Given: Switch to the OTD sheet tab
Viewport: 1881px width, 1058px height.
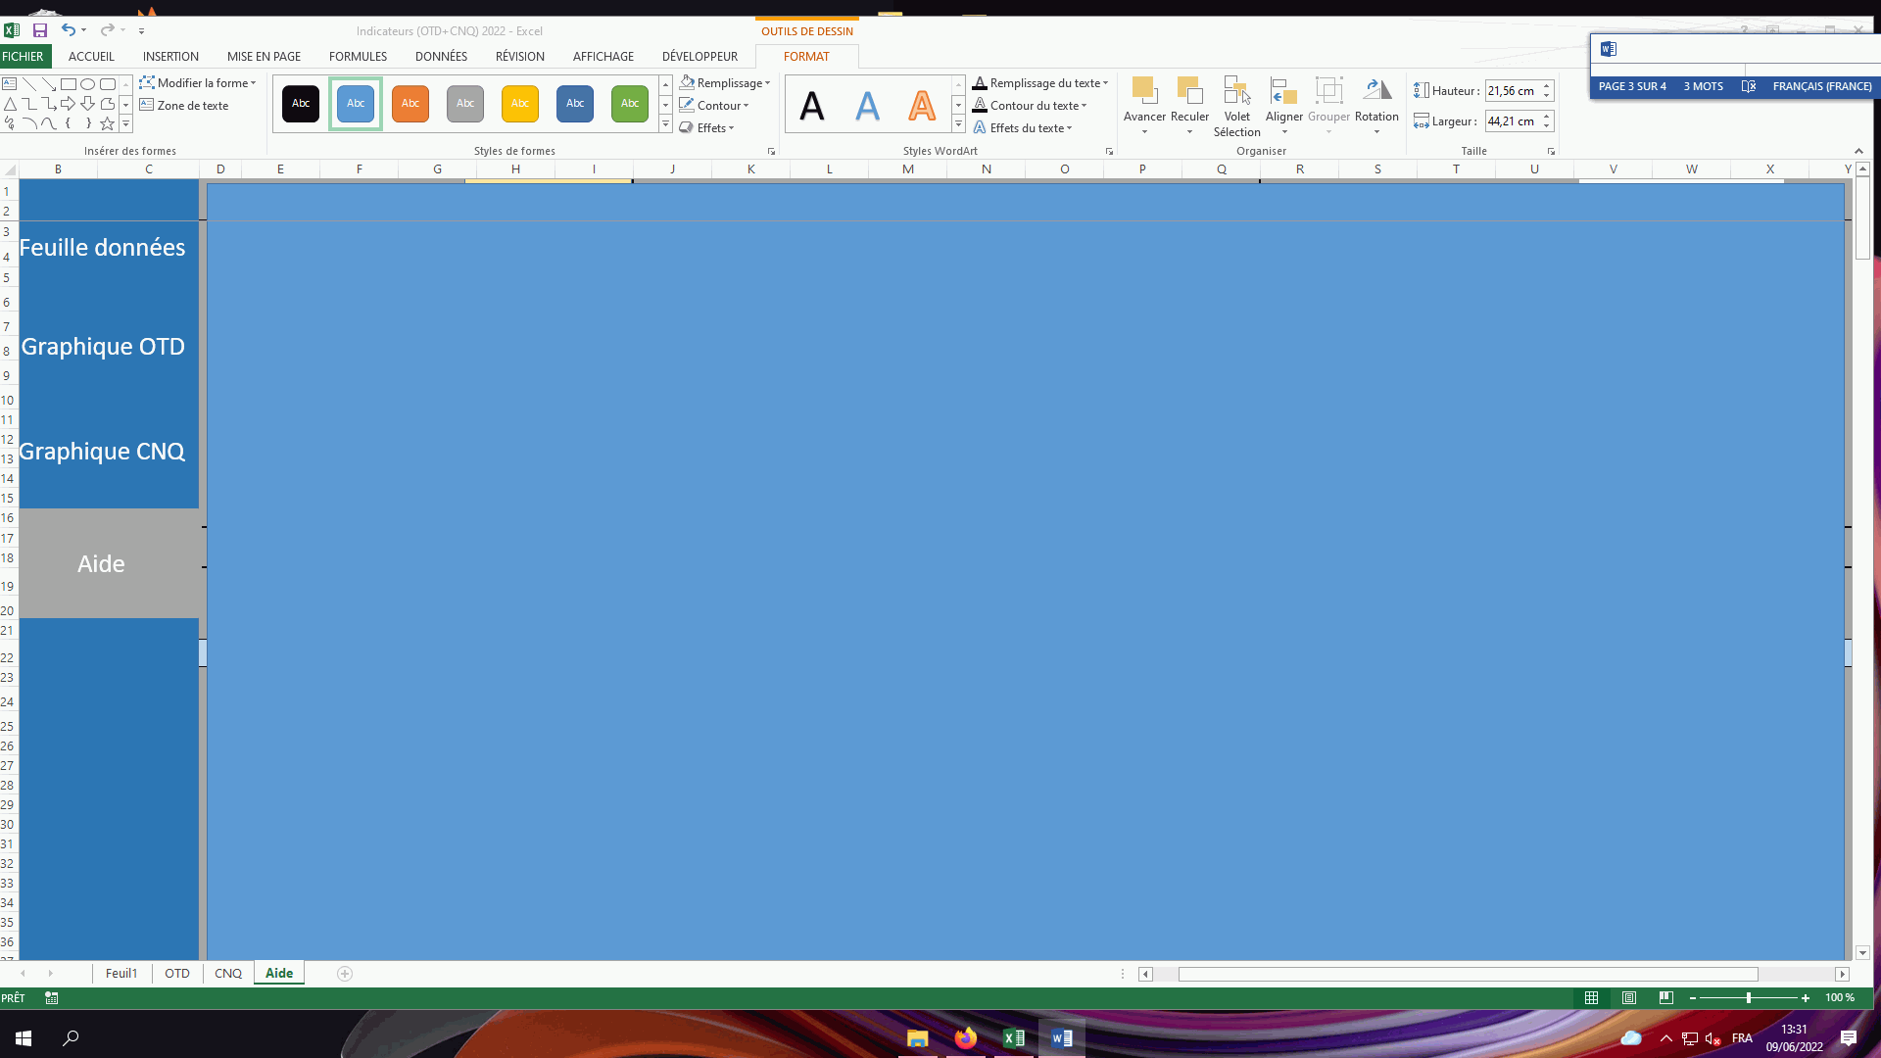Looking at the screenshot, I should coord(177,973).
